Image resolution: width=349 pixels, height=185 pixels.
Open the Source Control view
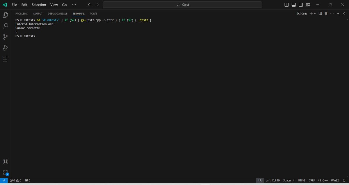click(5, 37)
